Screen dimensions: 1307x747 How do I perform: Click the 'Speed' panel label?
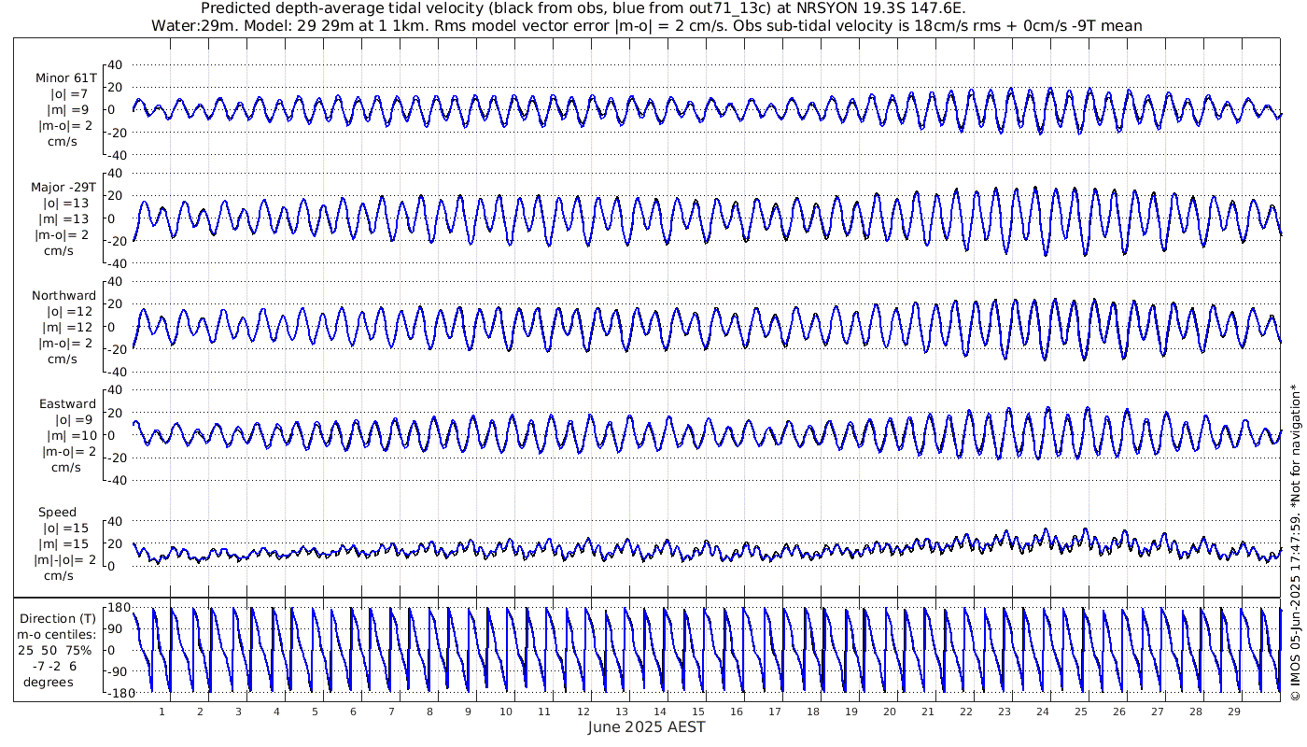pyautogui.click(x=57, y=512)
